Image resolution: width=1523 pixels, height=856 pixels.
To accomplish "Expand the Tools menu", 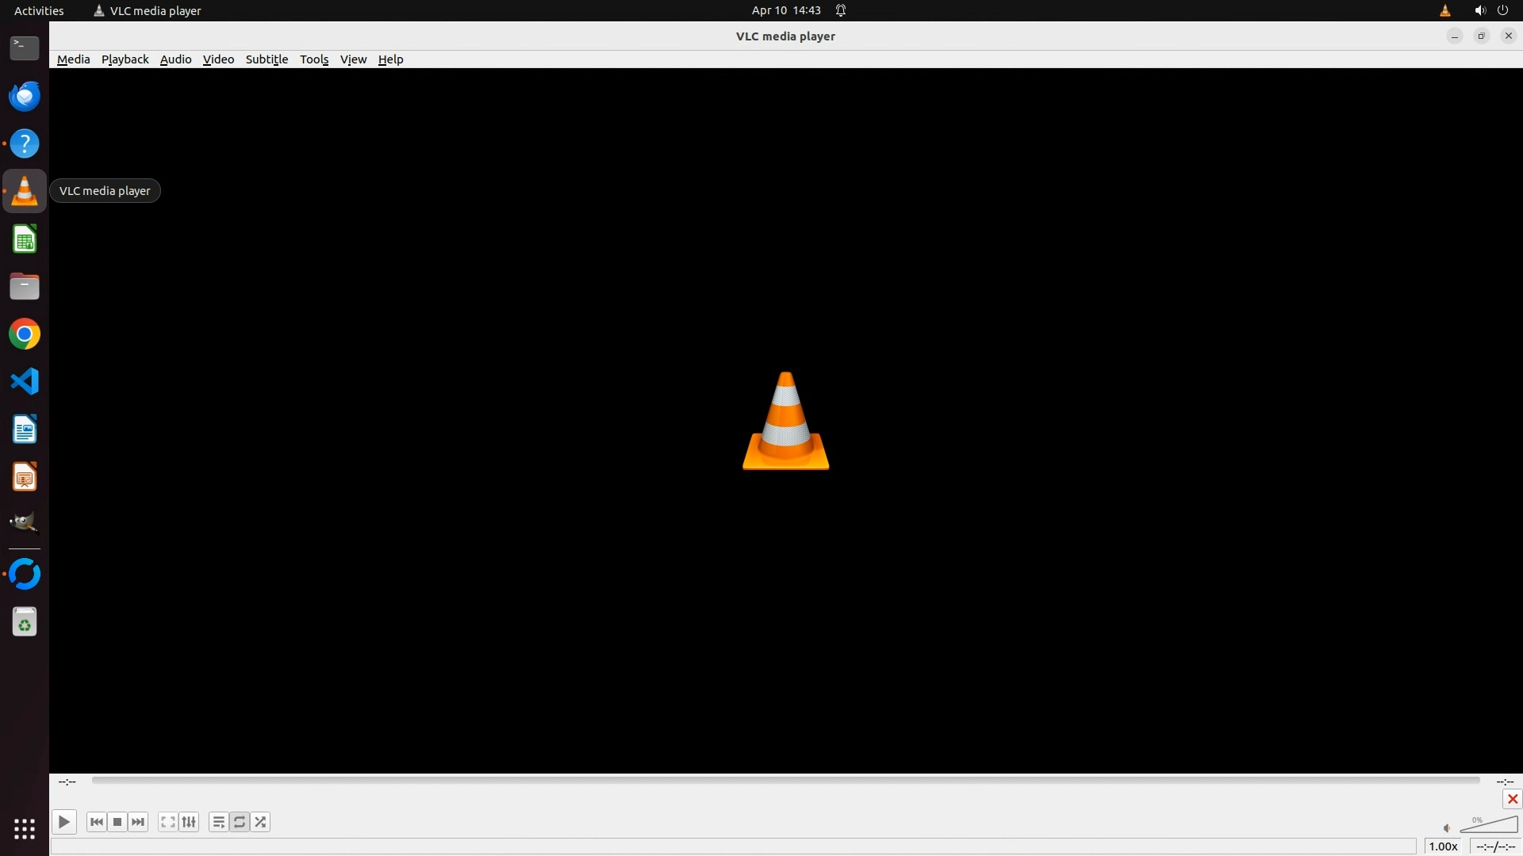I will [x=314, y=59].
